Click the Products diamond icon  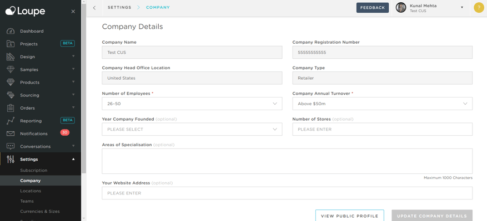[11, 82]
